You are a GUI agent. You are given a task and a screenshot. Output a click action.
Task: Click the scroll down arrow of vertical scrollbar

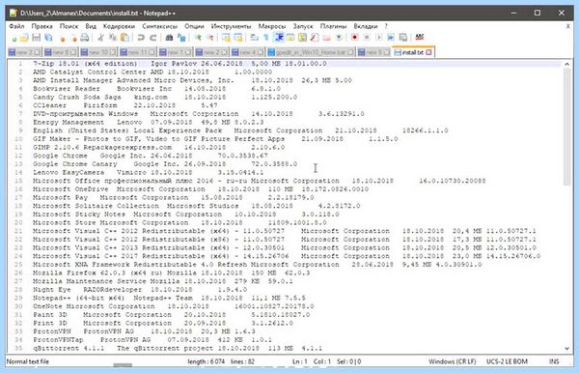(x=567, y=348)
